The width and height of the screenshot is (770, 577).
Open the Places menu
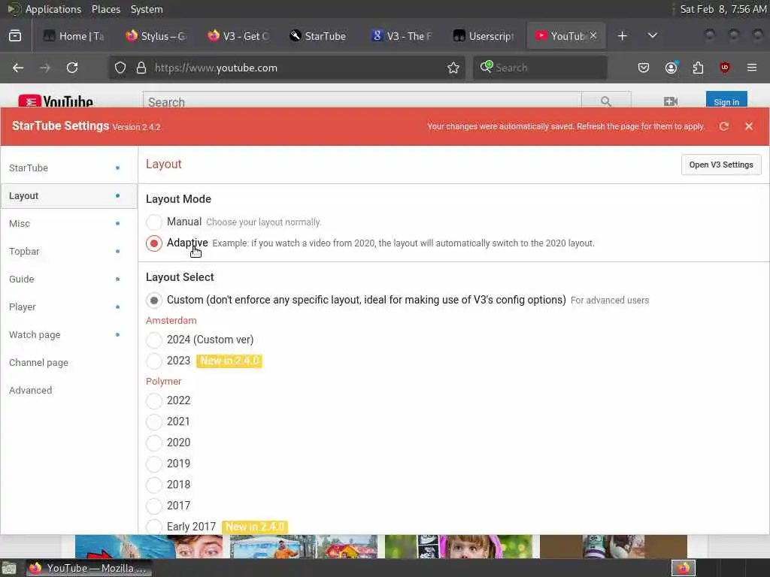coord(105,9)
